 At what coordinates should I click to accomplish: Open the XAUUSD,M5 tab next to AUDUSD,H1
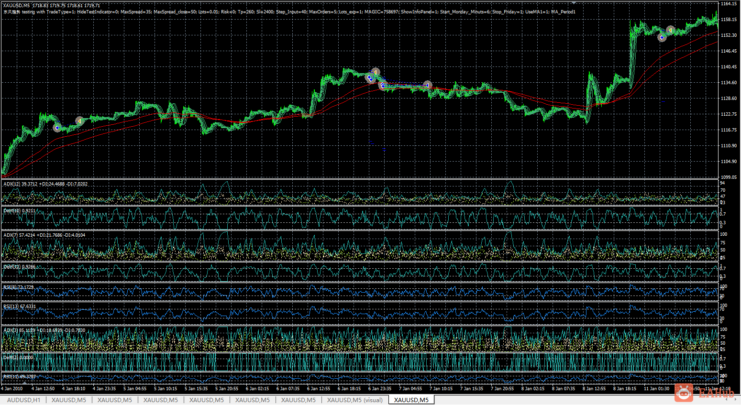[x=69, y=400]
